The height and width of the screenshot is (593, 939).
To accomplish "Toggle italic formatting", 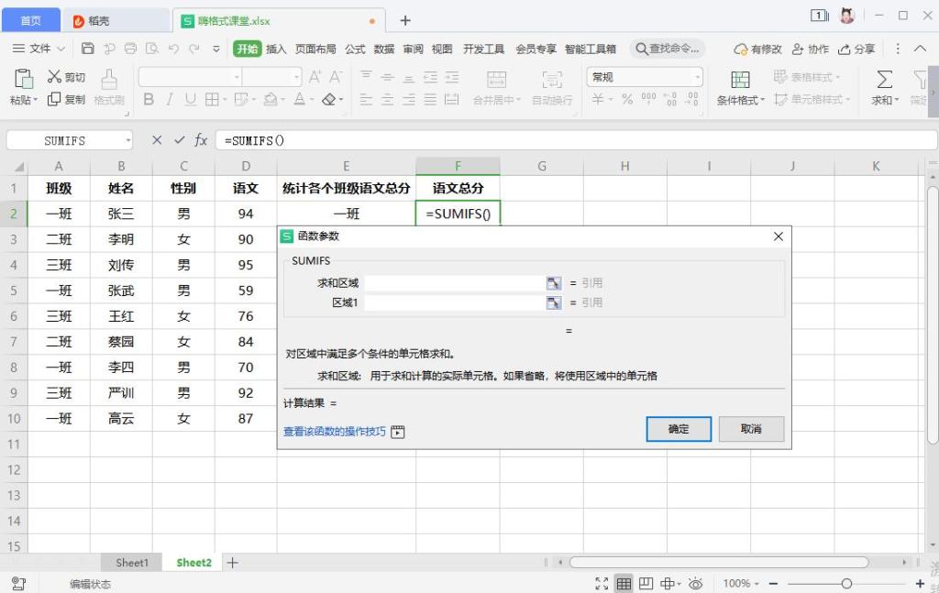I will coord(170,98).
